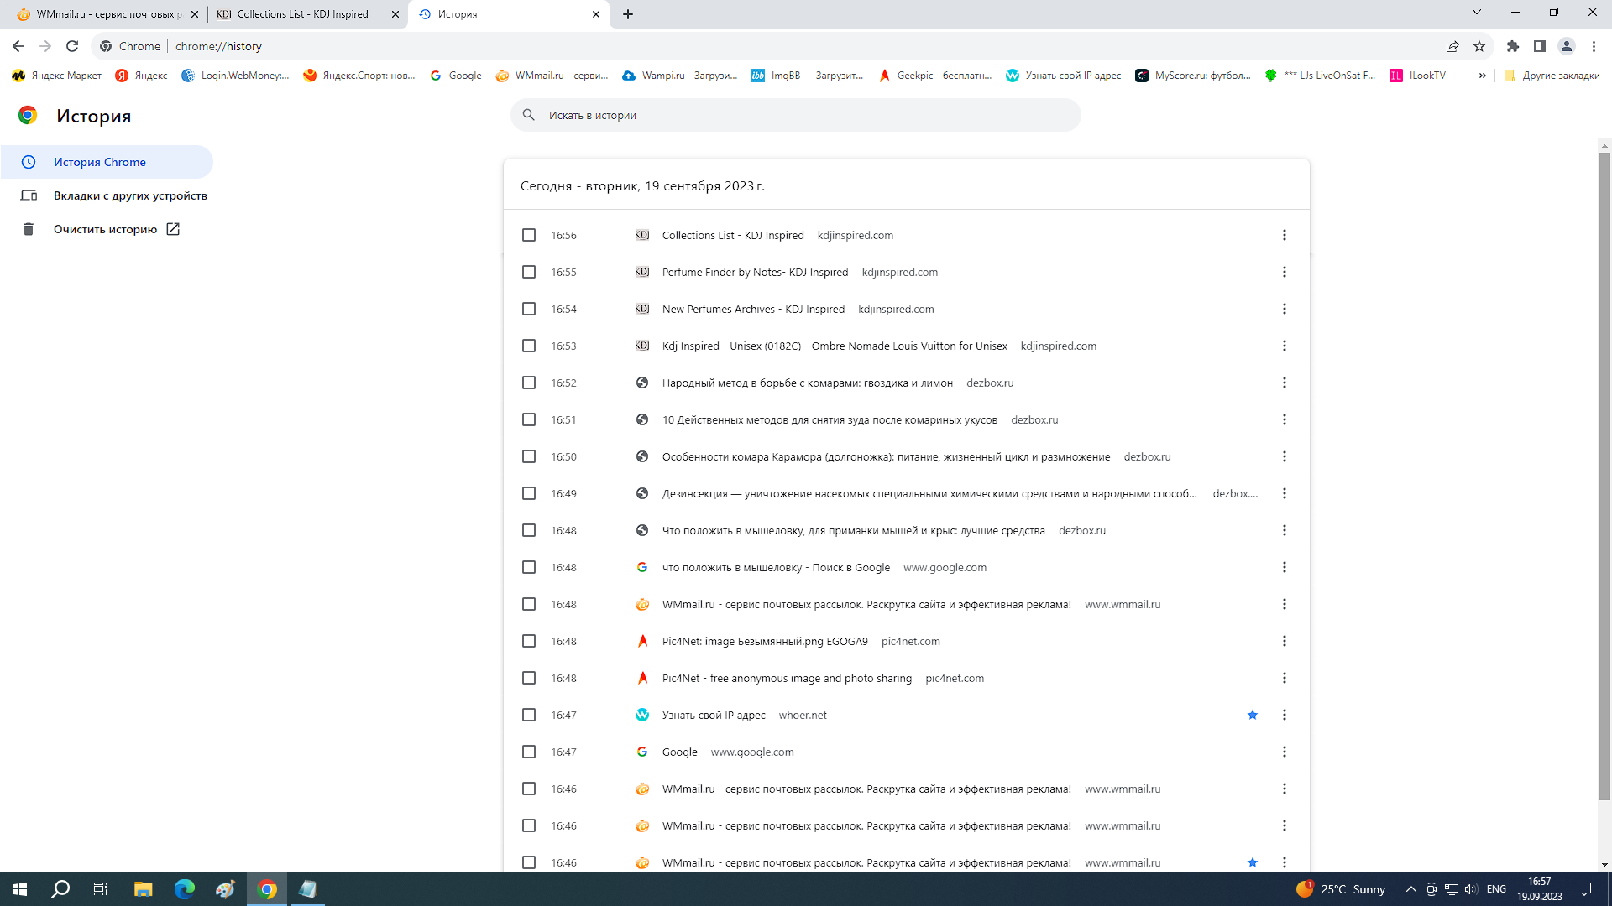Open Очистить историю option

(x=101, y=229)
